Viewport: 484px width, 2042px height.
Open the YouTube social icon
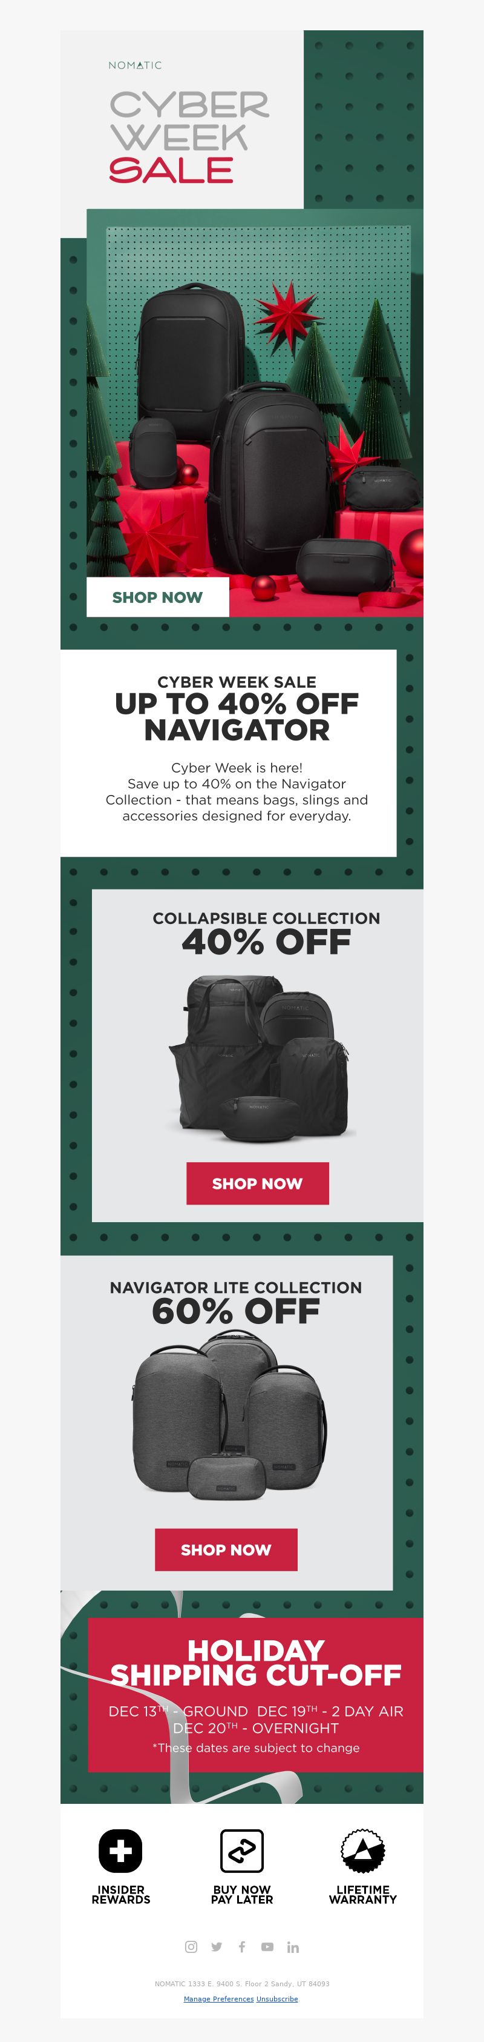click(267, 1946)
